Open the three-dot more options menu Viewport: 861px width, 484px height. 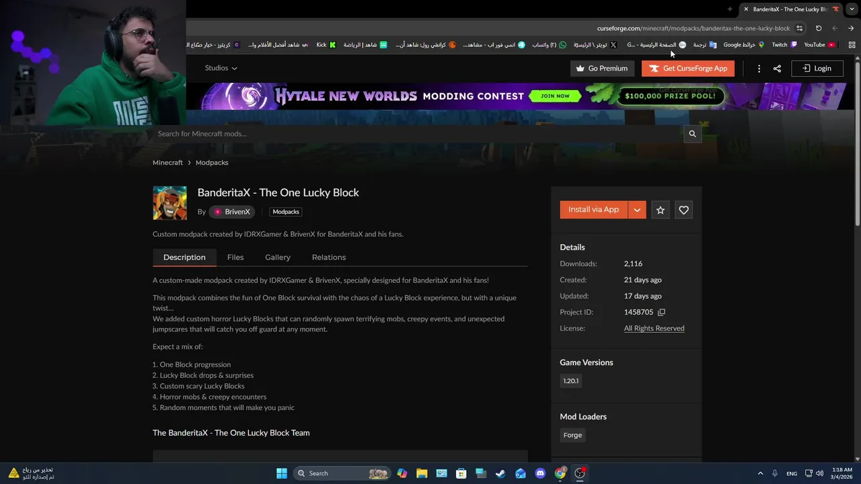759,69
